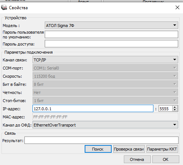Click the Устройство group title
The width and height of the screenshot is (183, 165).
[16, 18]
